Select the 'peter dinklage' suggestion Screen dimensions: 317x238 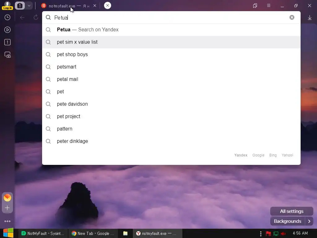(171, 141)
